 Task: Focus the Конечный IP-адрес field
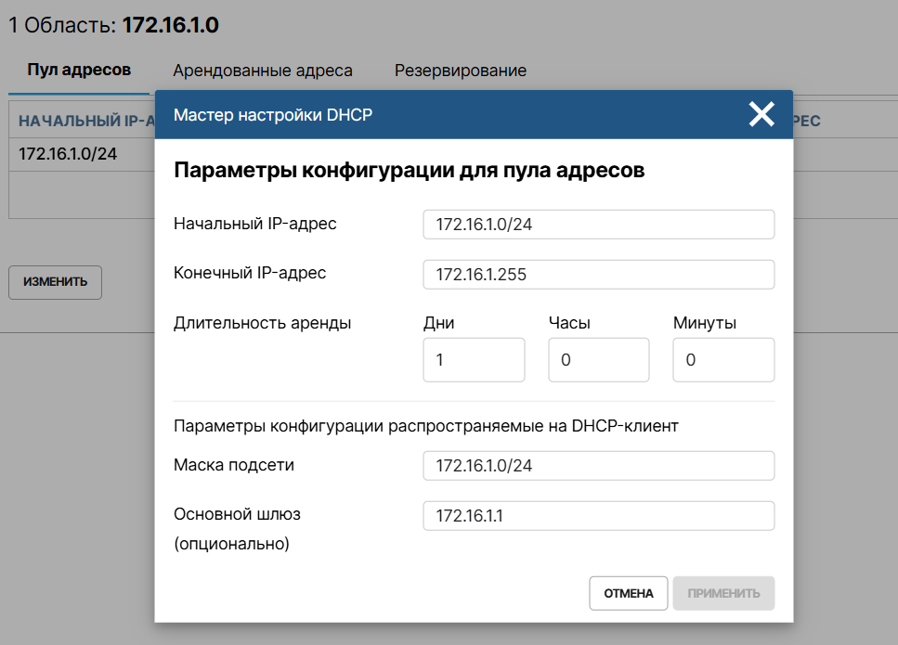click(x=598, y=275)
